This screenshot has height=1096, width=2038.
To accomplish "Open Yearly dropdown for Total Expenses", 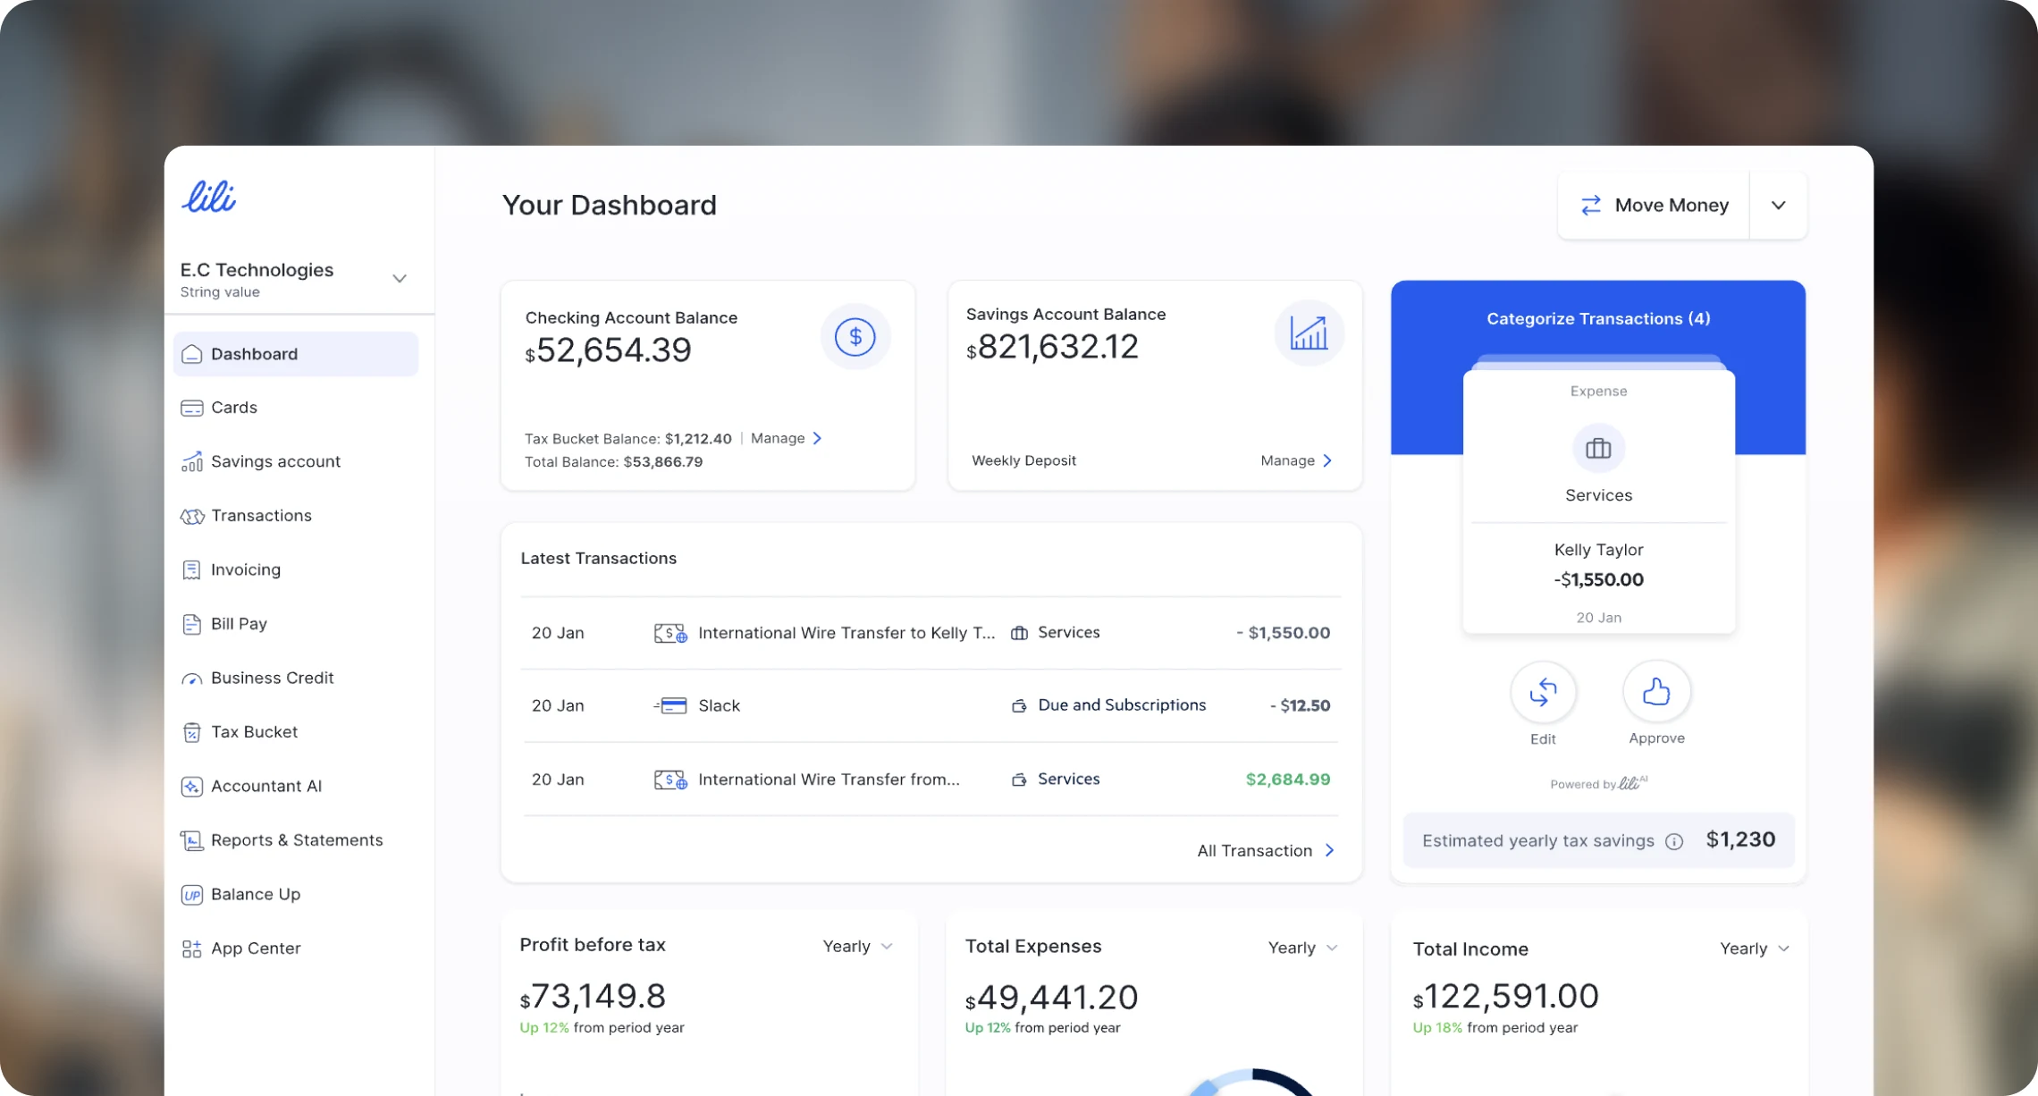I will (x=1302, y=948).
